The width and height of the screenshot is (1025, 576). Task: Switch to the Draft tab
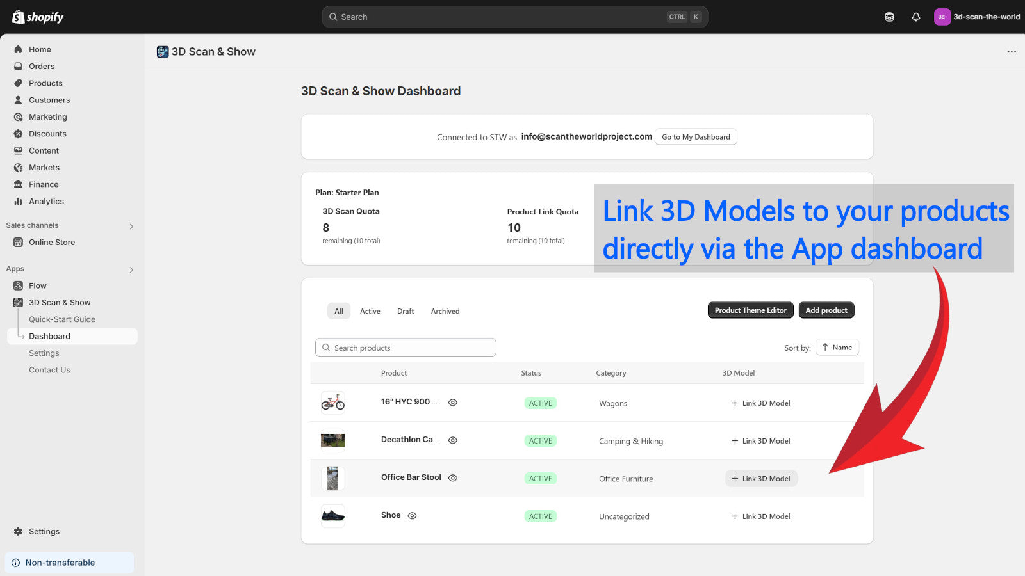point(406,311)
